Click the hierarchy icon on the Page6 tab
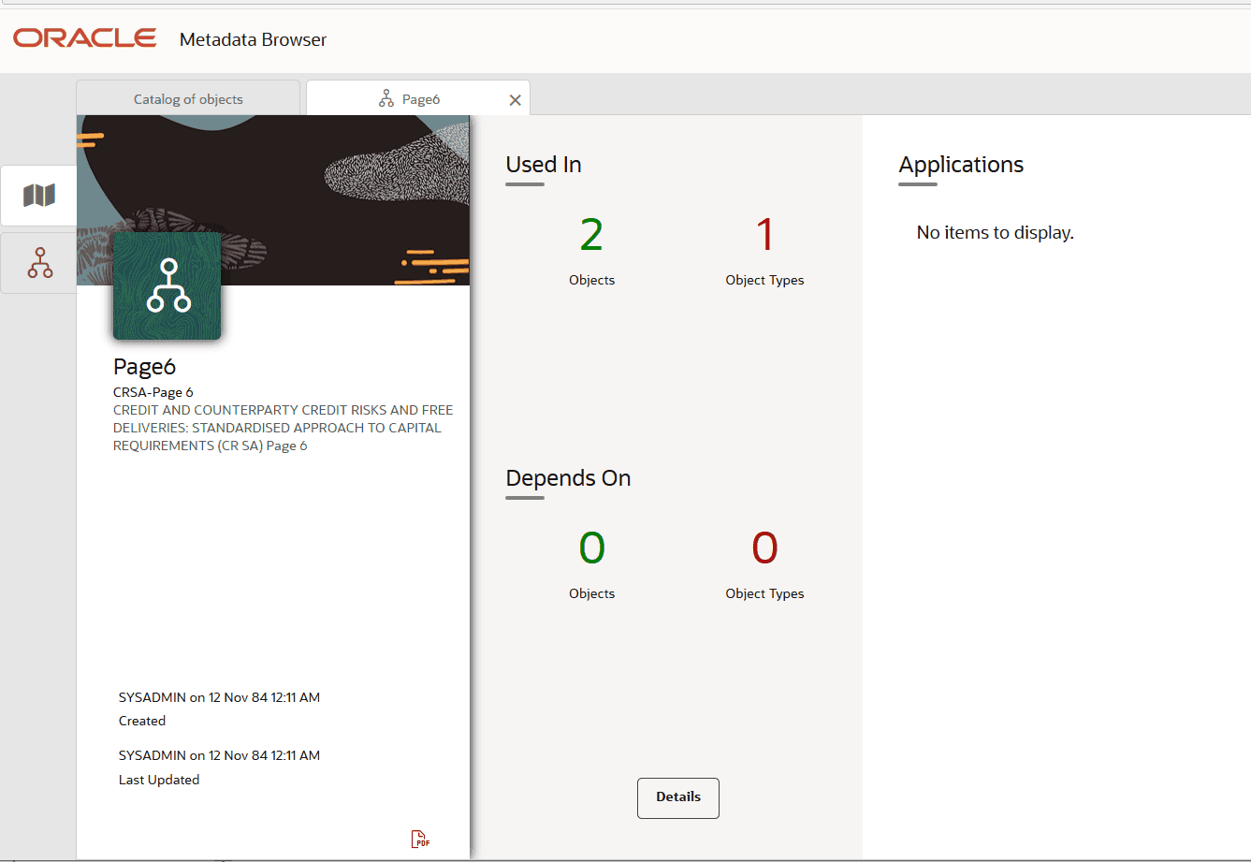Viewport: 1251px width, 862px height. (x=386, y=97)
